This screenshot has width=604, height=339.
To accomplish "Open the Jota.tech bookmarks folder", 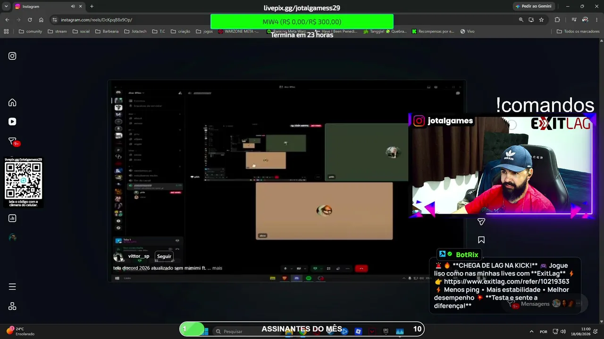I will (x=135, y=32).
